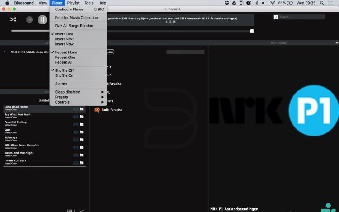Open the album icon for Long Road Home
Image resolution: width=339 pixels, height=212 pixels.
pyautogui.click(x=81, y=109)
